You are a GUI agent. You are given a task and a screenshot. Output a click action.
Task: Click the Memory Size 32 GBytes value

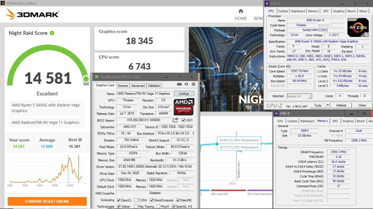click(304, 135)
